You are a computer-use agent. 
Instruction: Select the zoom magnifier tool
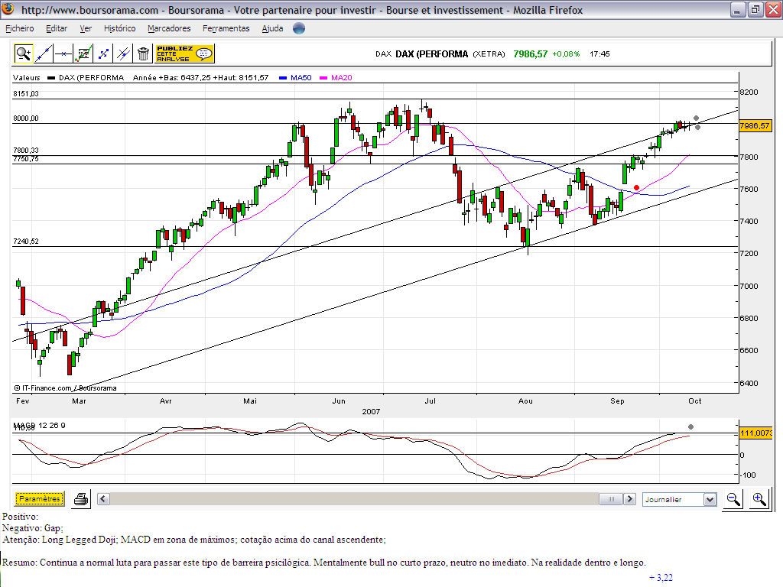23,54
